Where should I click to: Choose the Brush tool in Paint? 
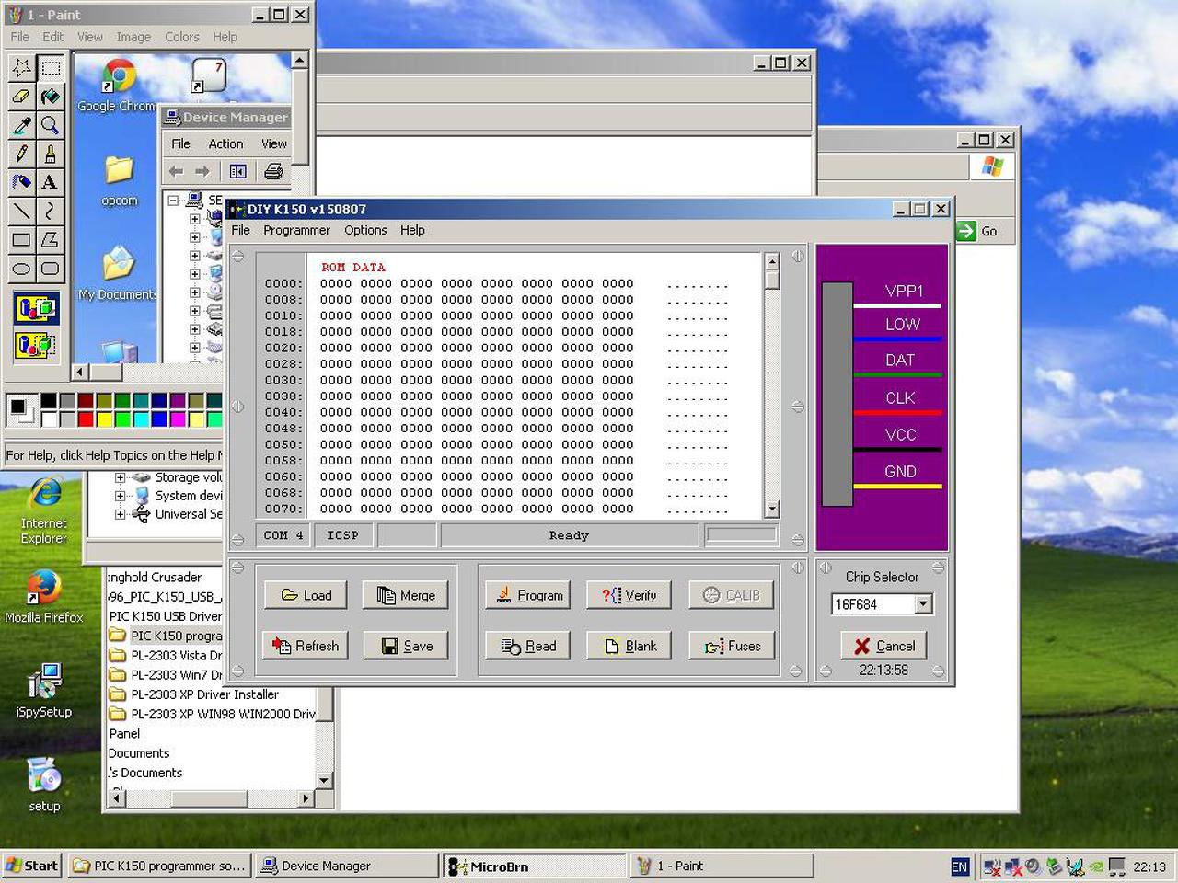point(51,154)
